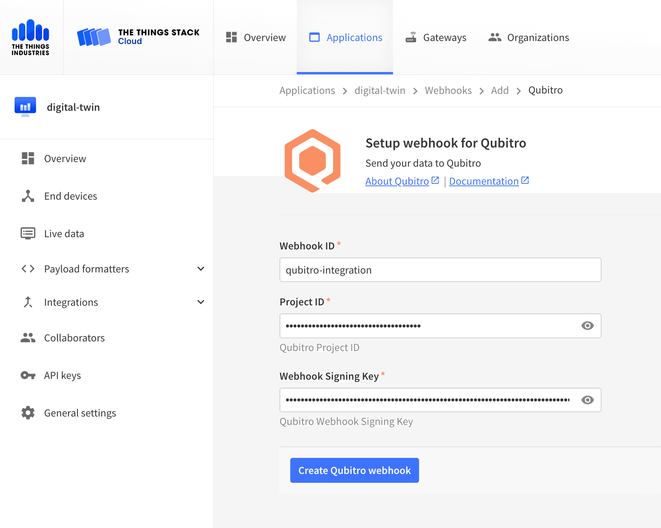Expand the Integrations submenu chevron
661x528 pixels.
coord(201,302)
